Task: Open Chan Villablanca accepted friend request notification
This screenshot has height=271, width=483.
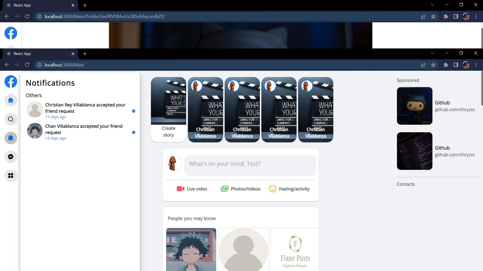Action: pyautogui.click(x=81, y=131)
